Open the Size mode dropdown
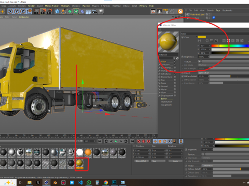This screenshot has height=186, width=249. point(158,161)
